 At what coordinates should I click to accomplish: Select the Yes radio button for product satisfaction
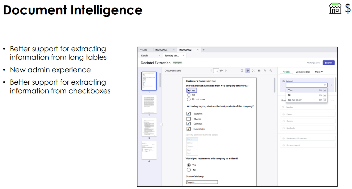pyautogui.click(x=189, y=90)
